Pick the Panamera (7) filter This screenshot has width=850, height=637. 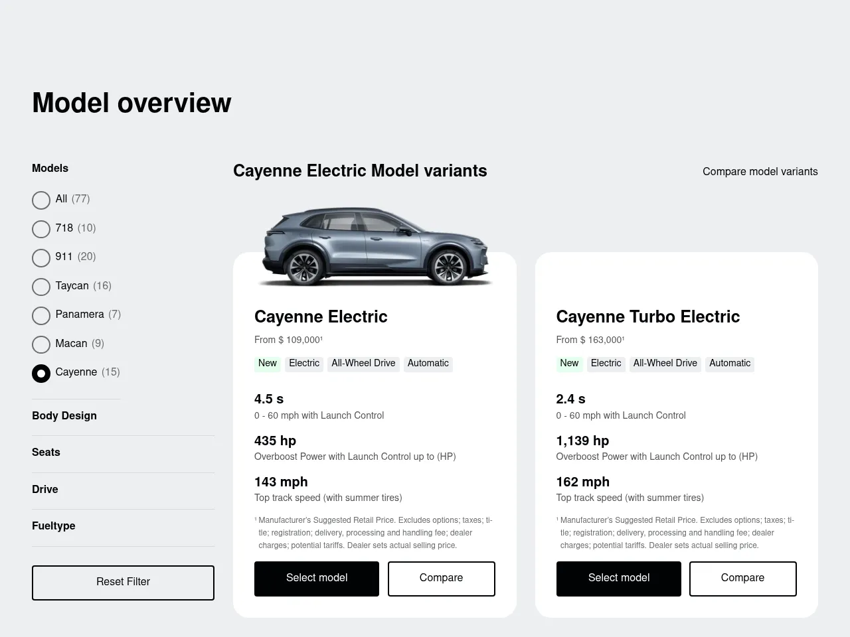pos(41,315)
